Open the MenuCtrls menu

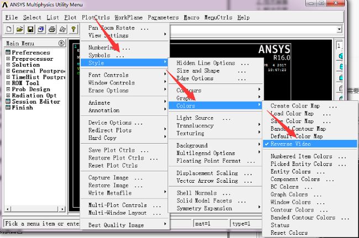[218, 17]
